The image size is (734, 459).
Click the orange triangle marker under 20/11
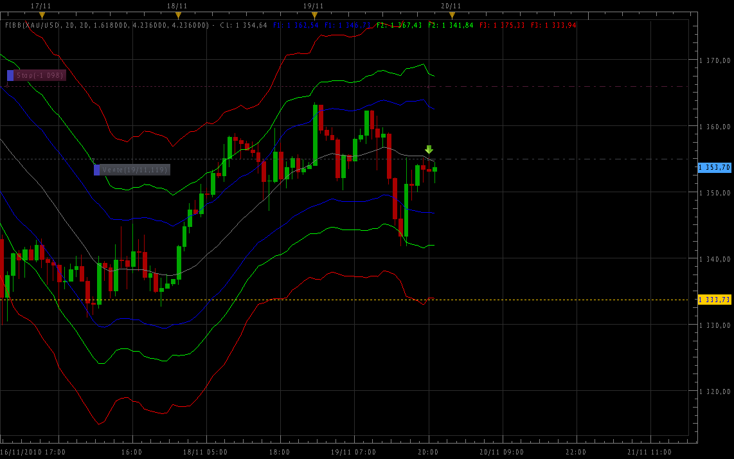(452, 15)
